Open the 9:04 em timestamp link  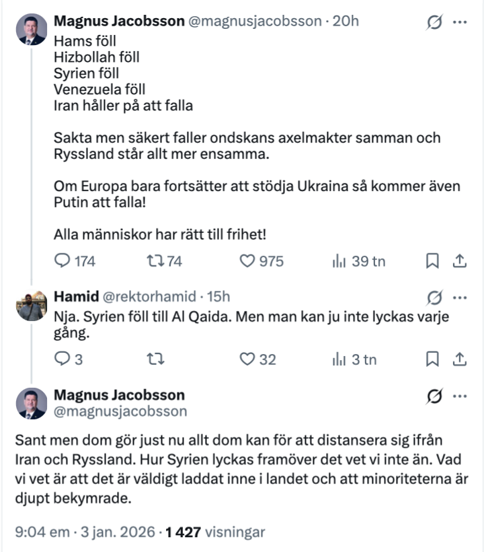pos(42,532)
